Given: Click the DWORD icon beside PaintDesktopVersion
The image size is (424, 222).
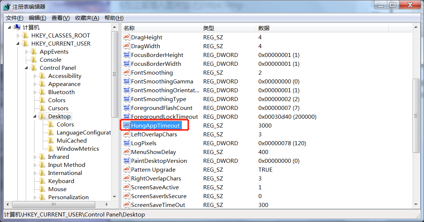Looking at the screenshot, I should click(126, 161).
